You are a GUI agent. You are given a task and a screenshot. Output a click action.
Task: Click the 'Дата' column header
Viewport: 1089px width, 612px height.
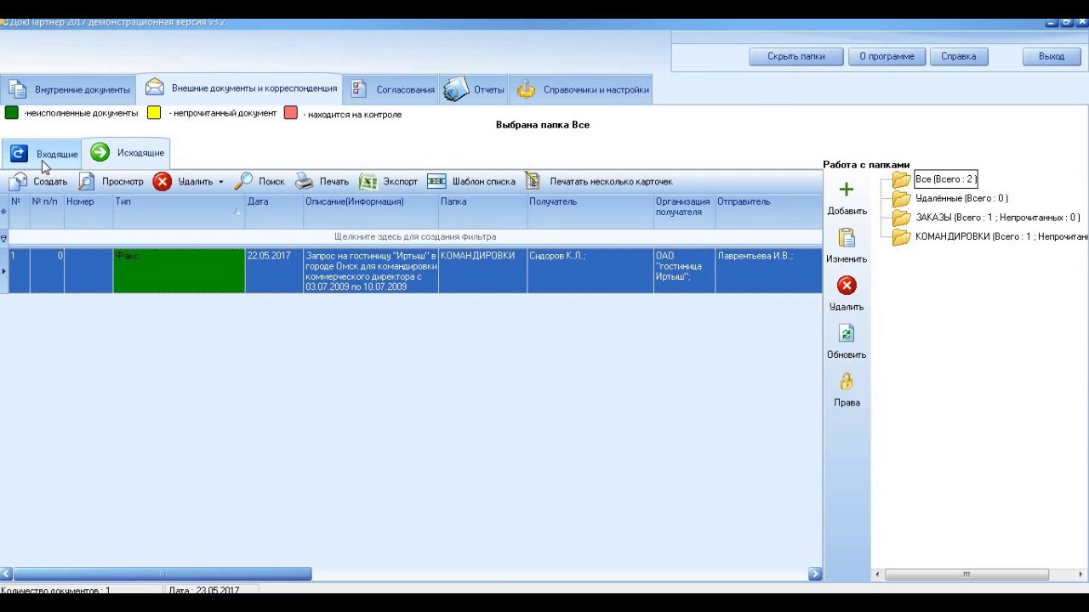click(274, 212)
